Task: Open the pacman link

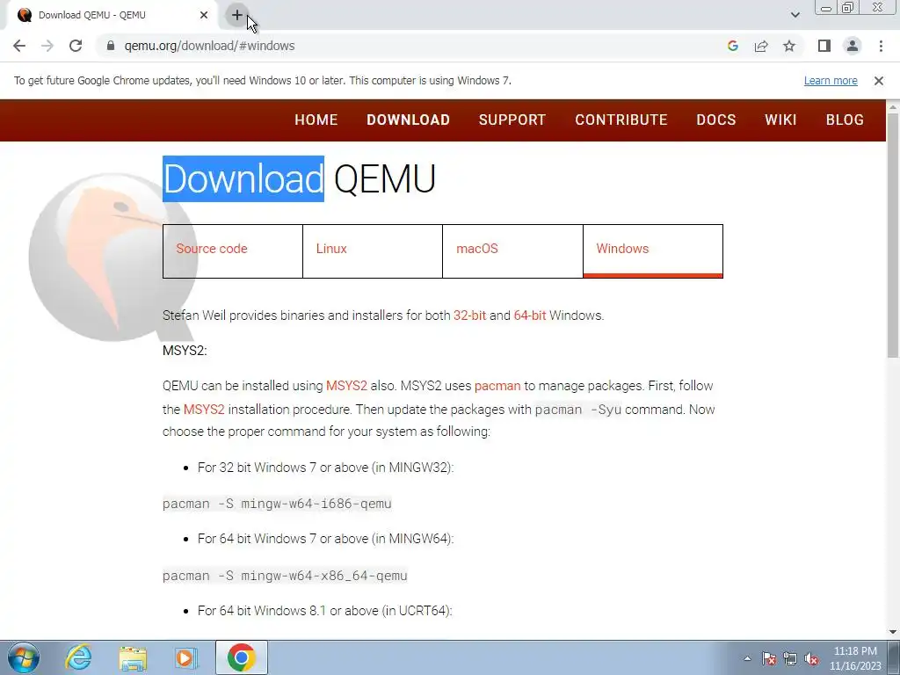Action: [497, 386]
